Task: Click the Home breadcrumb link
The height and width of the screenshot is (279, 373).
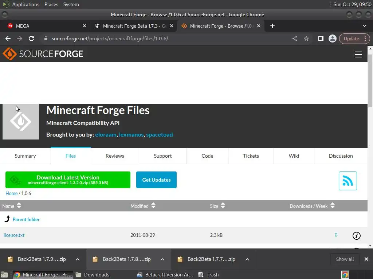Action: 11,193
